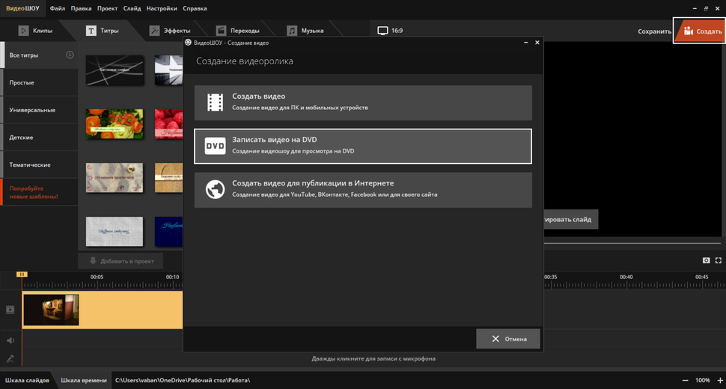The image size is (726, 389).
Task: Click the globe icon for Internet publishing
Action: 215,189
